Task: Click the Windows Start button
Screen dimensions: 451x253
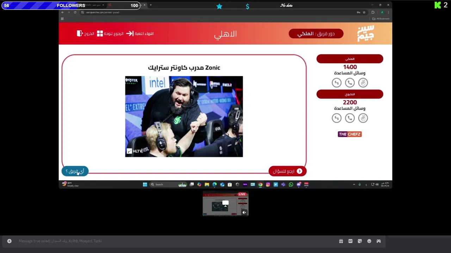Action: point(145,184)
